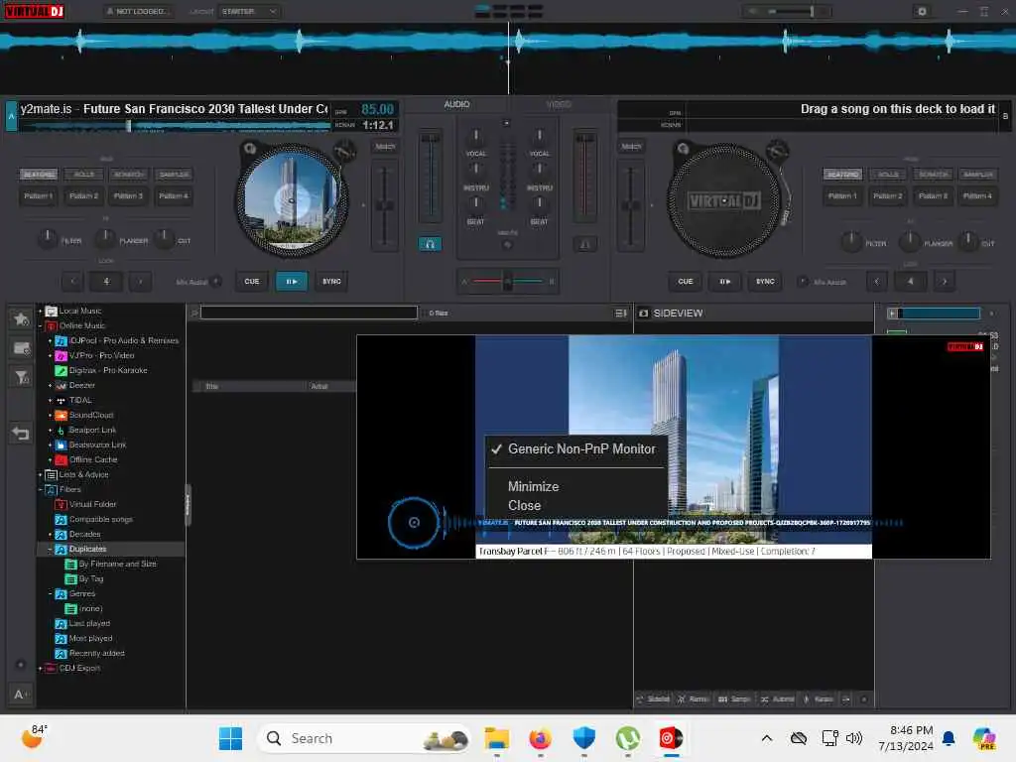Viewport: 1016px width, 762px height.
Task: Click the SIDEVIEW panel icon
Action: pos(643,313)
